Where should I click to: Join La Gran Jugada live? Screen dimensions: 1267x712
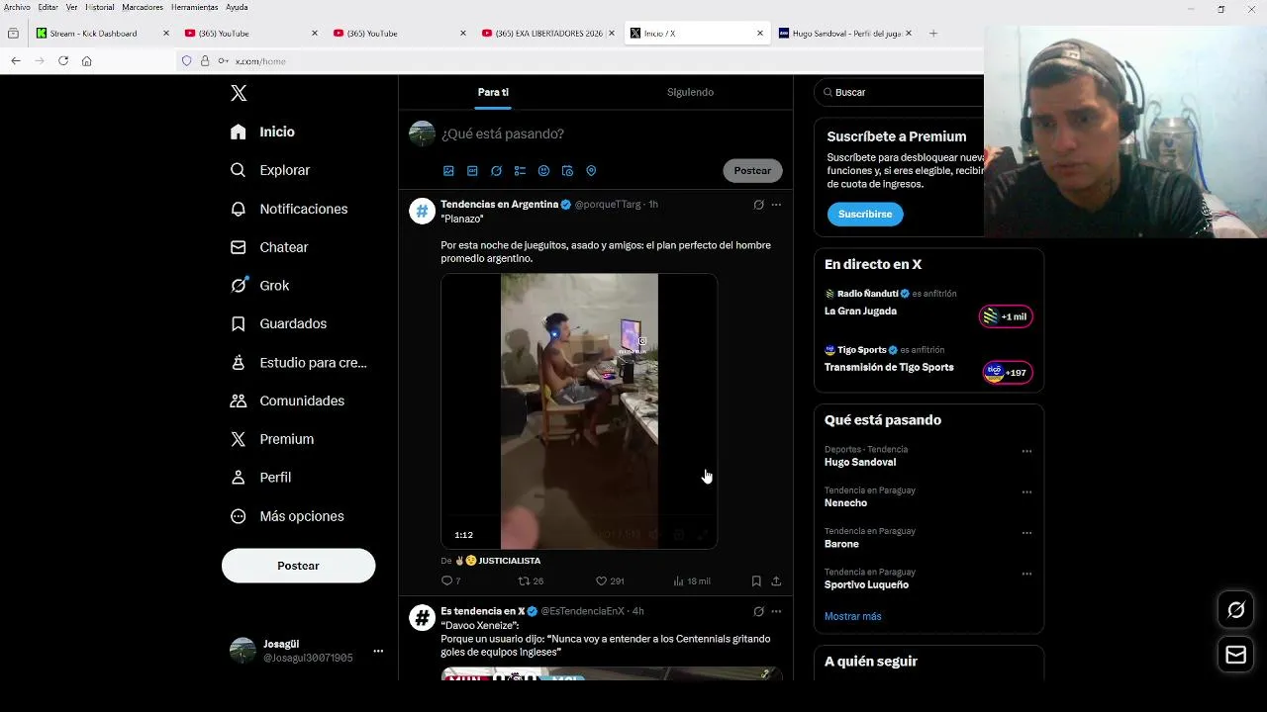click(1006, 316)
